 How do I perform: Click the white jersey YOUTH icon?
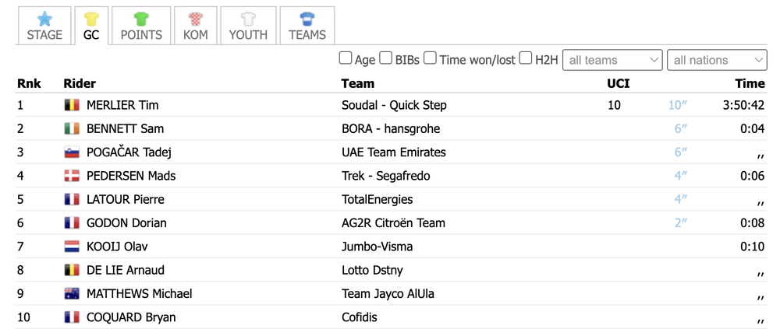click(248, 19)
